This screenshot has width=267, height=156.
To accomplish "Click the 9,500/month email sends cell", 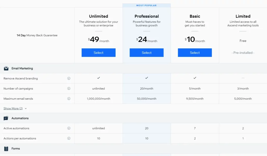I will [195, 99].
